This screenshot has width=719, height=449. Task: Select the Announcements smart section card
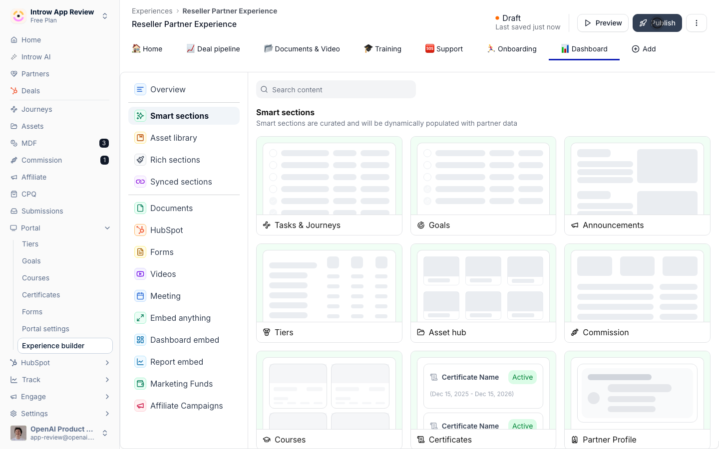click(637, 186)
